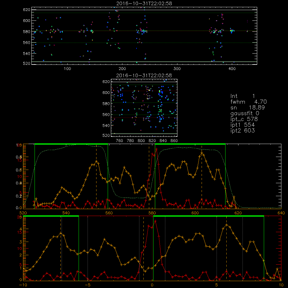Click x-axis label 400 in top plot
The image size is (288, 288).
pyautogui.click(x=232, y=69)
